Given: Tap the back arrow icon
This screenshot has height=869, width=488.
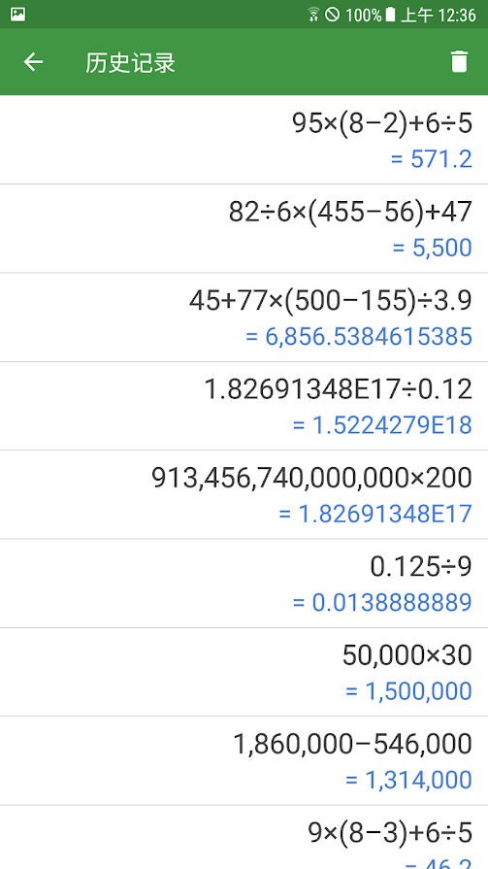Looking at the screenshot, I should pyautogui.click(x=33, y=61).
